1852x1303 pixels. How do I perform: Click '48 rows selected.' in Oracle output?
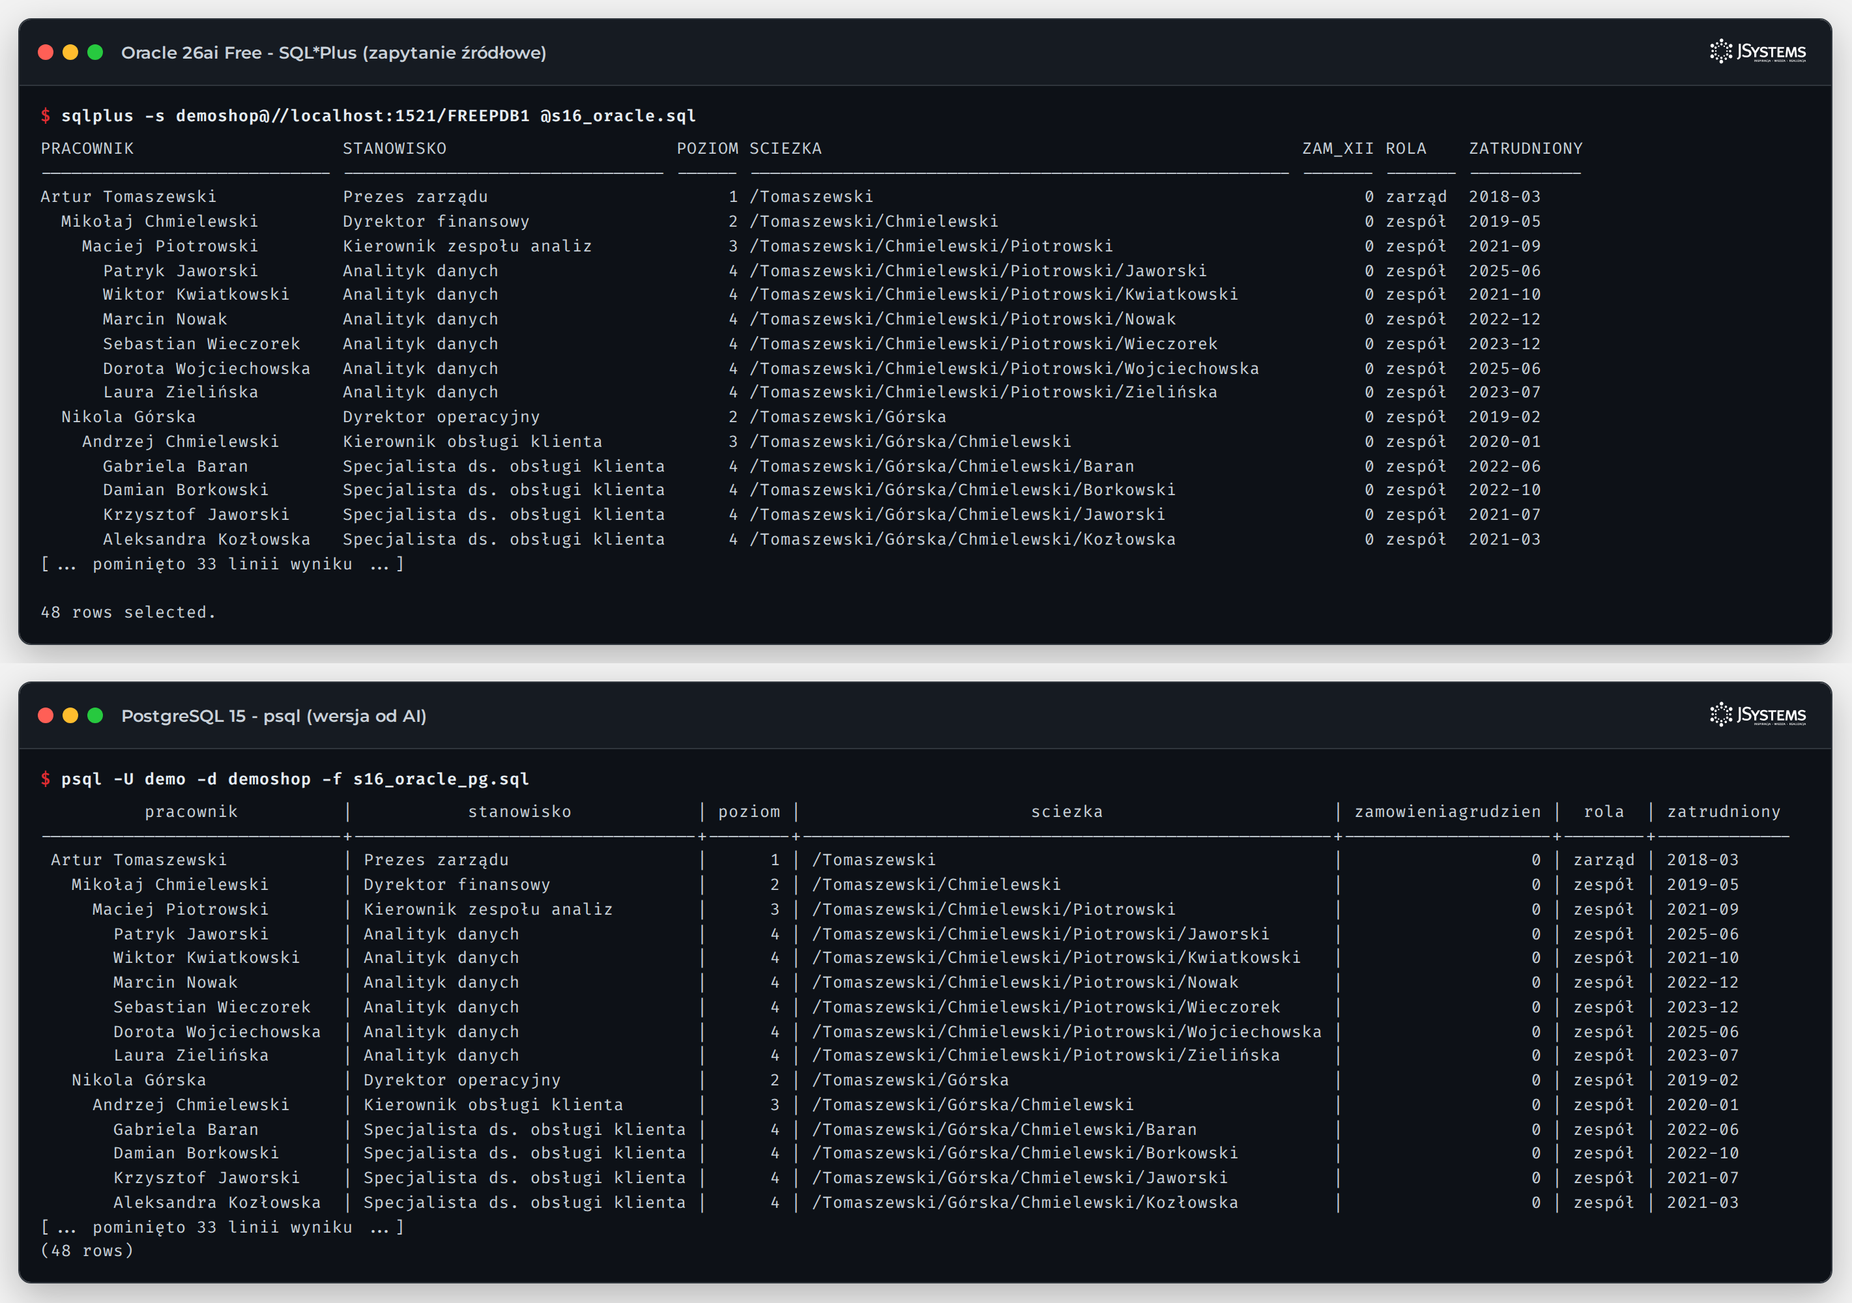point(128,613)
